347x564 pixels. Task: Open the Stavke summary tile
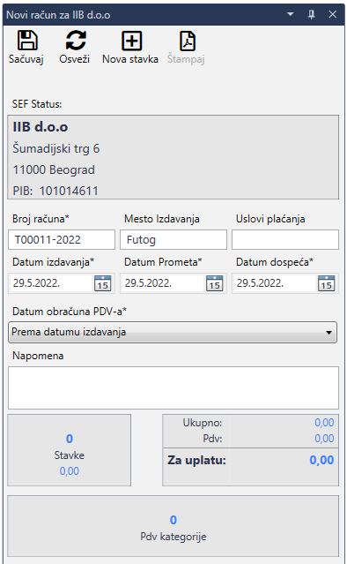tap(70, 450)
